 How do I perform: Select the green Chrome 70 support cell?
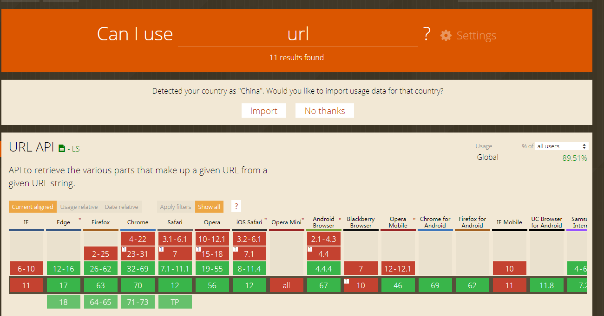[138, 285]
